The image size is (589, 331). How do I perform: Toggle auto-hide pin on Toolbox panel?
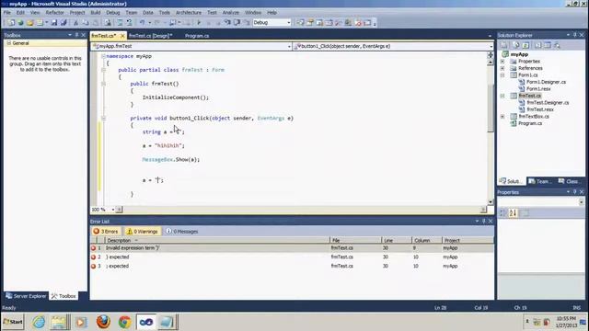click(76, 35)
